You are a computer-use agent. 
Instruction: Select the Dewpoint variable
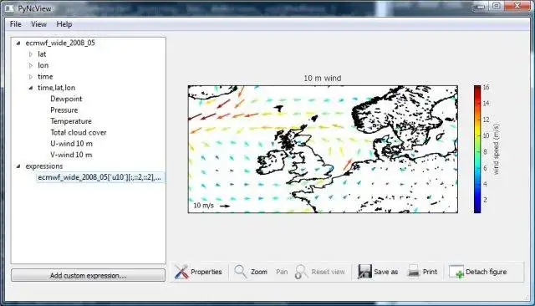coord(66,99)
